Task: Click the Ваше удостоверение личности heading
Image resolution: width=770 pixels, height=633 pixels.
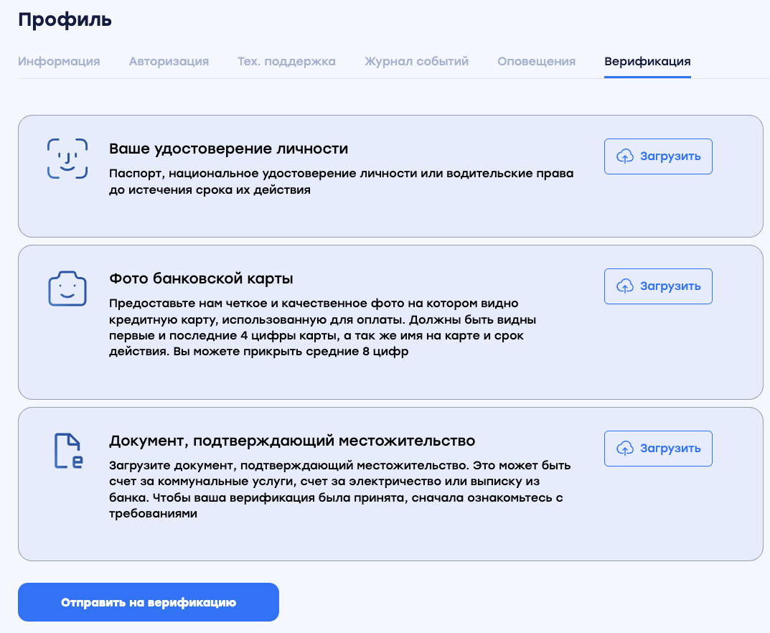Action: coord(228,149)
